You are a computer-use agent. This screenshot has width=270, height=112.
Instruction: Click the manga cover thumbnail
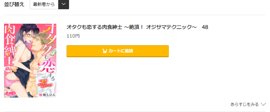pyautogui.click(x=30, y=61)
